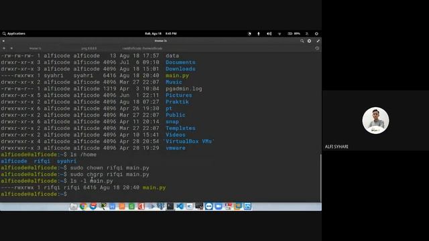
Task: Open the Applications menu in top panel
Action: (x=14, y=33)
